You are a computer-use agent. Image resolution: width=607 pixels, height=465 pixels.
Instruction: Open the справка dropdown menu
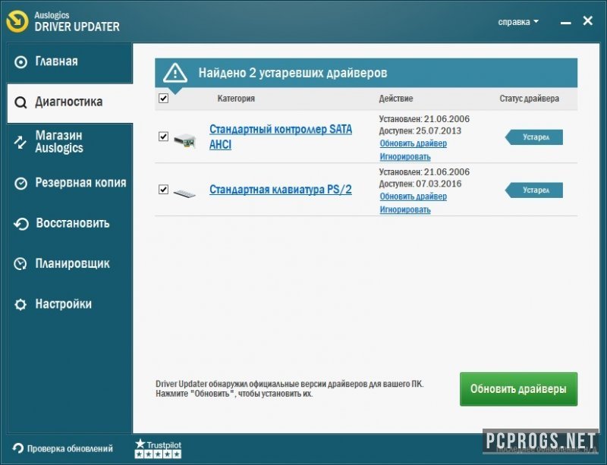coord(518,22)
